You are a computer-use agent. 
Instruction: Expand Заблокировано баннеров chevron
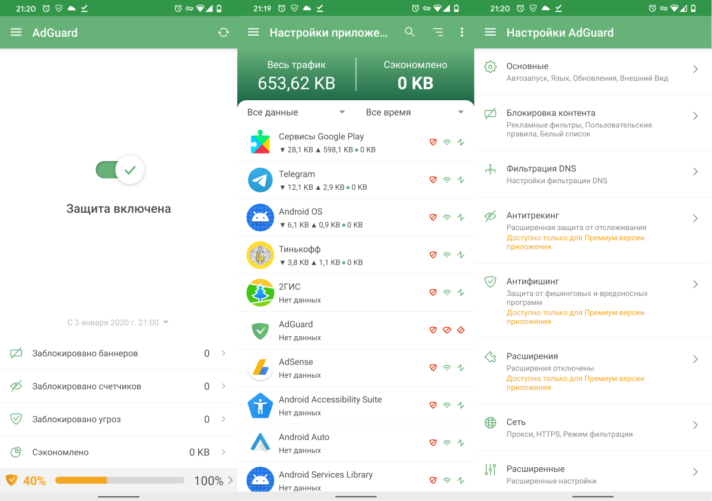[x=224, y=353]
